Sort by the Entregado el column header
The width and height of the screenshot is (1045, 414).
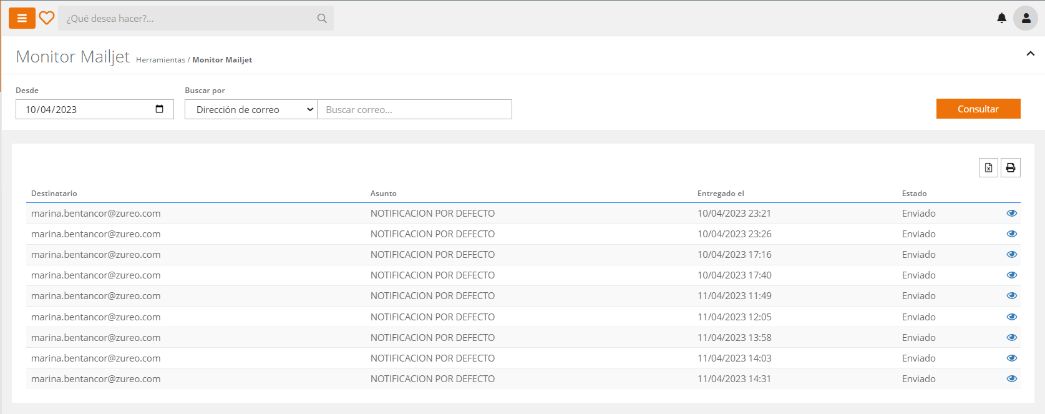coord(720,194)
